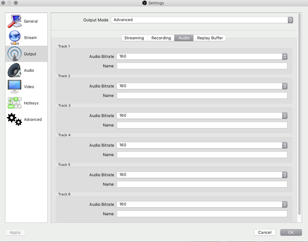Focus the Track 5 Name field
The height and width of the screenshot is (242, 308).
202,184
